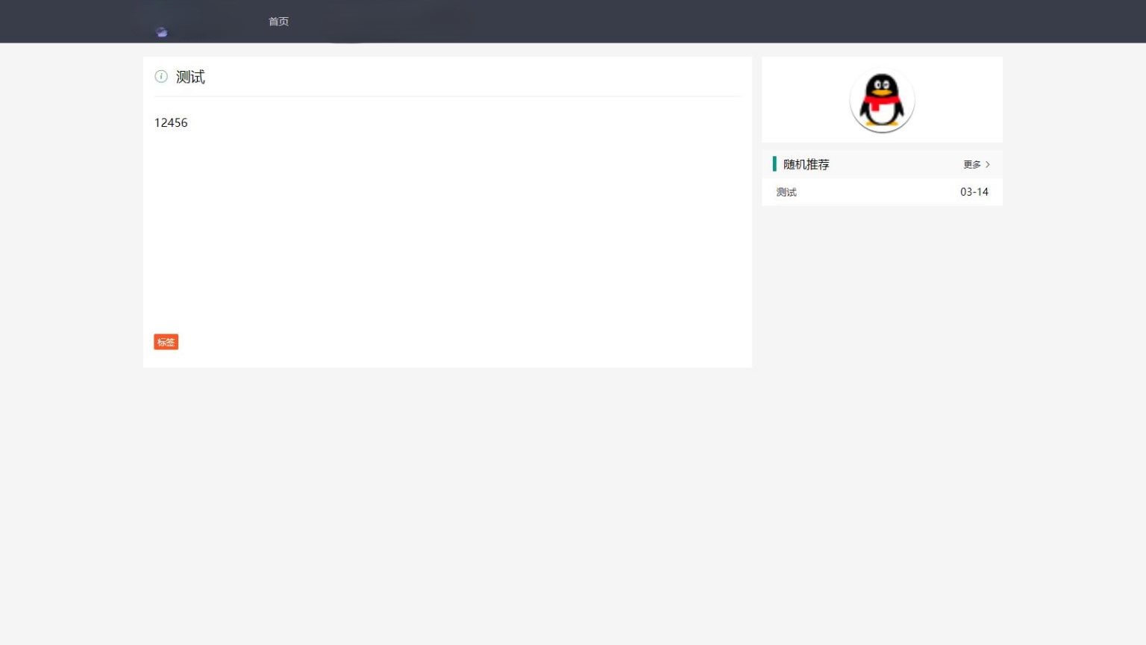Click the 随机推荐 section heading
The width and height of the screenshot is (1146, 645).
806,164
